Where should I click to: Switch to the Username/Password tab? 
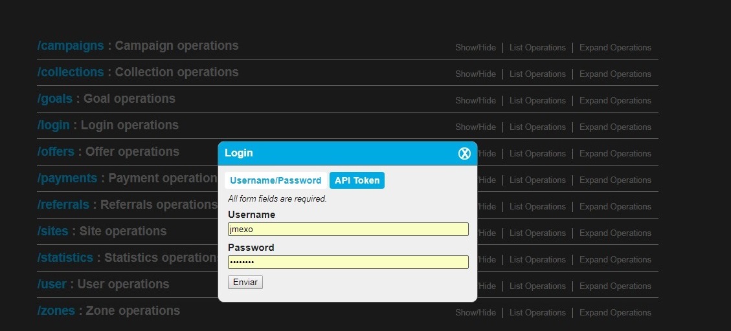click(x=275, y=180)
